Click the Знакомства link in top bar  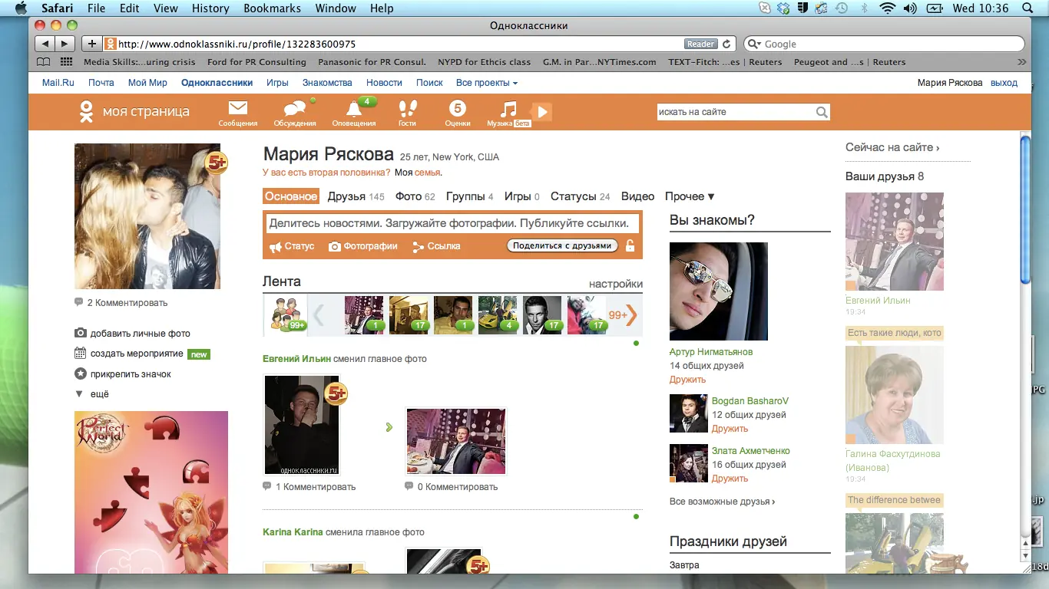327,83
